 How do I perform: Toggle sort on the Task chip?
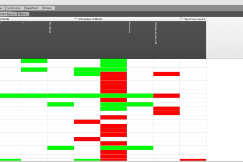pyautogui.click(x=23, y=14)
